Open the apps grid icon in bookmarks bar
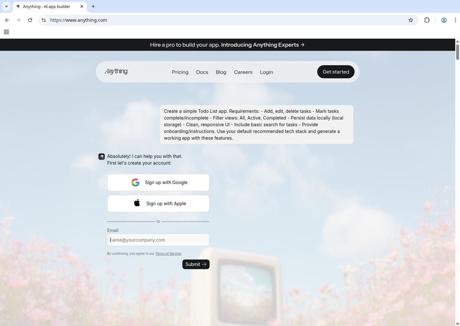460x326 pixels. pos(6,32)
